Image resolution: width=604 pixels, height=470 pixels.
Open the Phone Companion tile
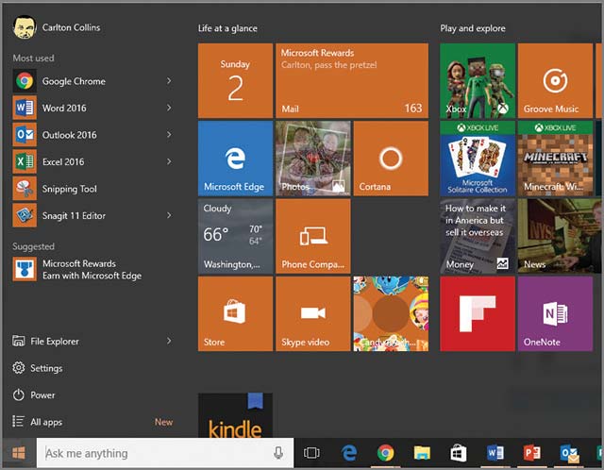click(x=312, y=235)
